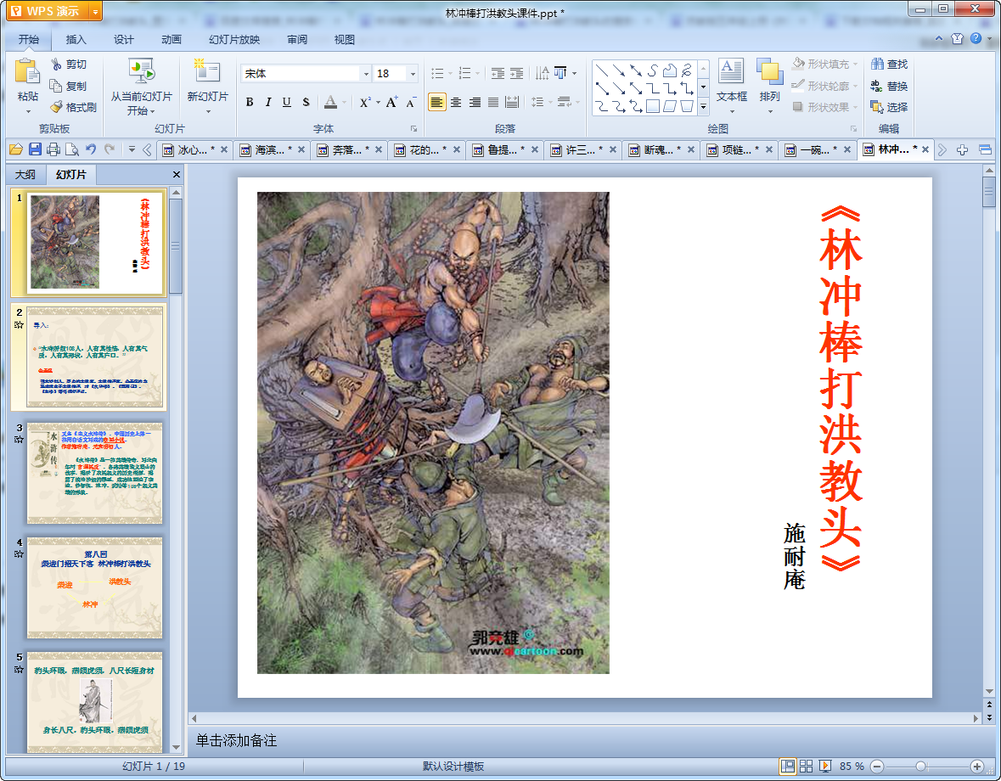Start slideshow from current slide icon
The height and width of the screenshot is (781, 1001).
pyautogui.click(x=141, y=71)
